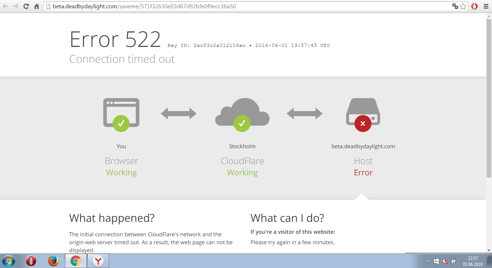This screenshot has height=268, width=492.
Task: Click the beta.deadbydaylight.com host label
Action: [x=363, y=146]
